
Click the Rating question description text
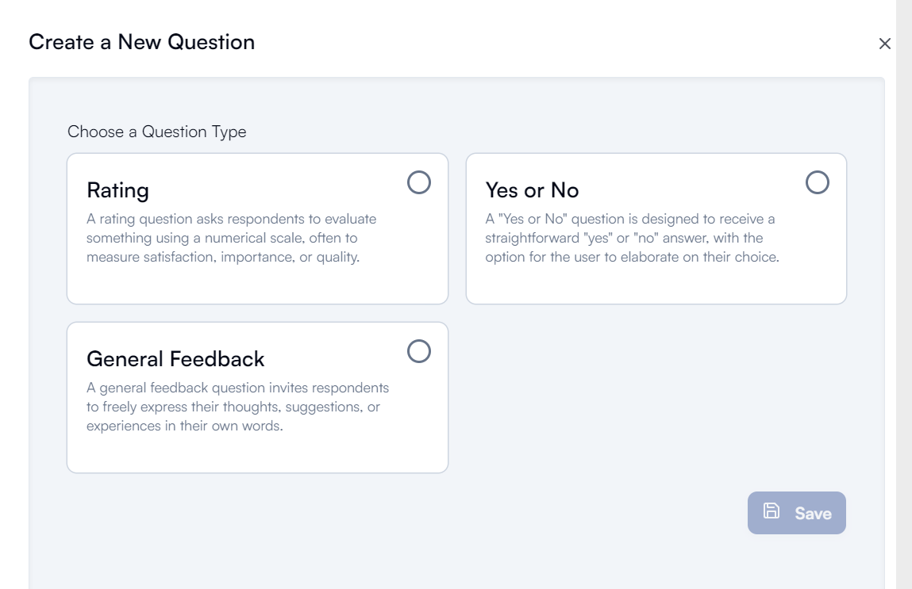click(x=232, y=238)
